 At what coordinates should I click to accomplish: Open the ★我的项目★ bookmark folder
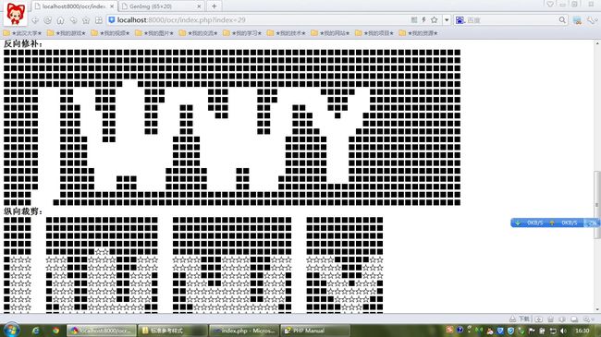click(x=374, y=33)
